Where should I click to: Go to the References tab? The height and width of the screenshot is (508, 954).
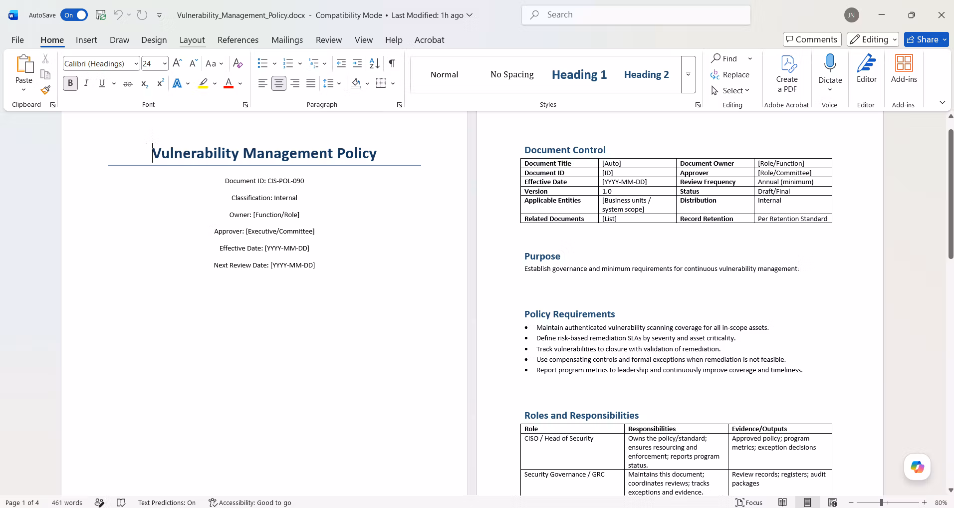point(238,40)
